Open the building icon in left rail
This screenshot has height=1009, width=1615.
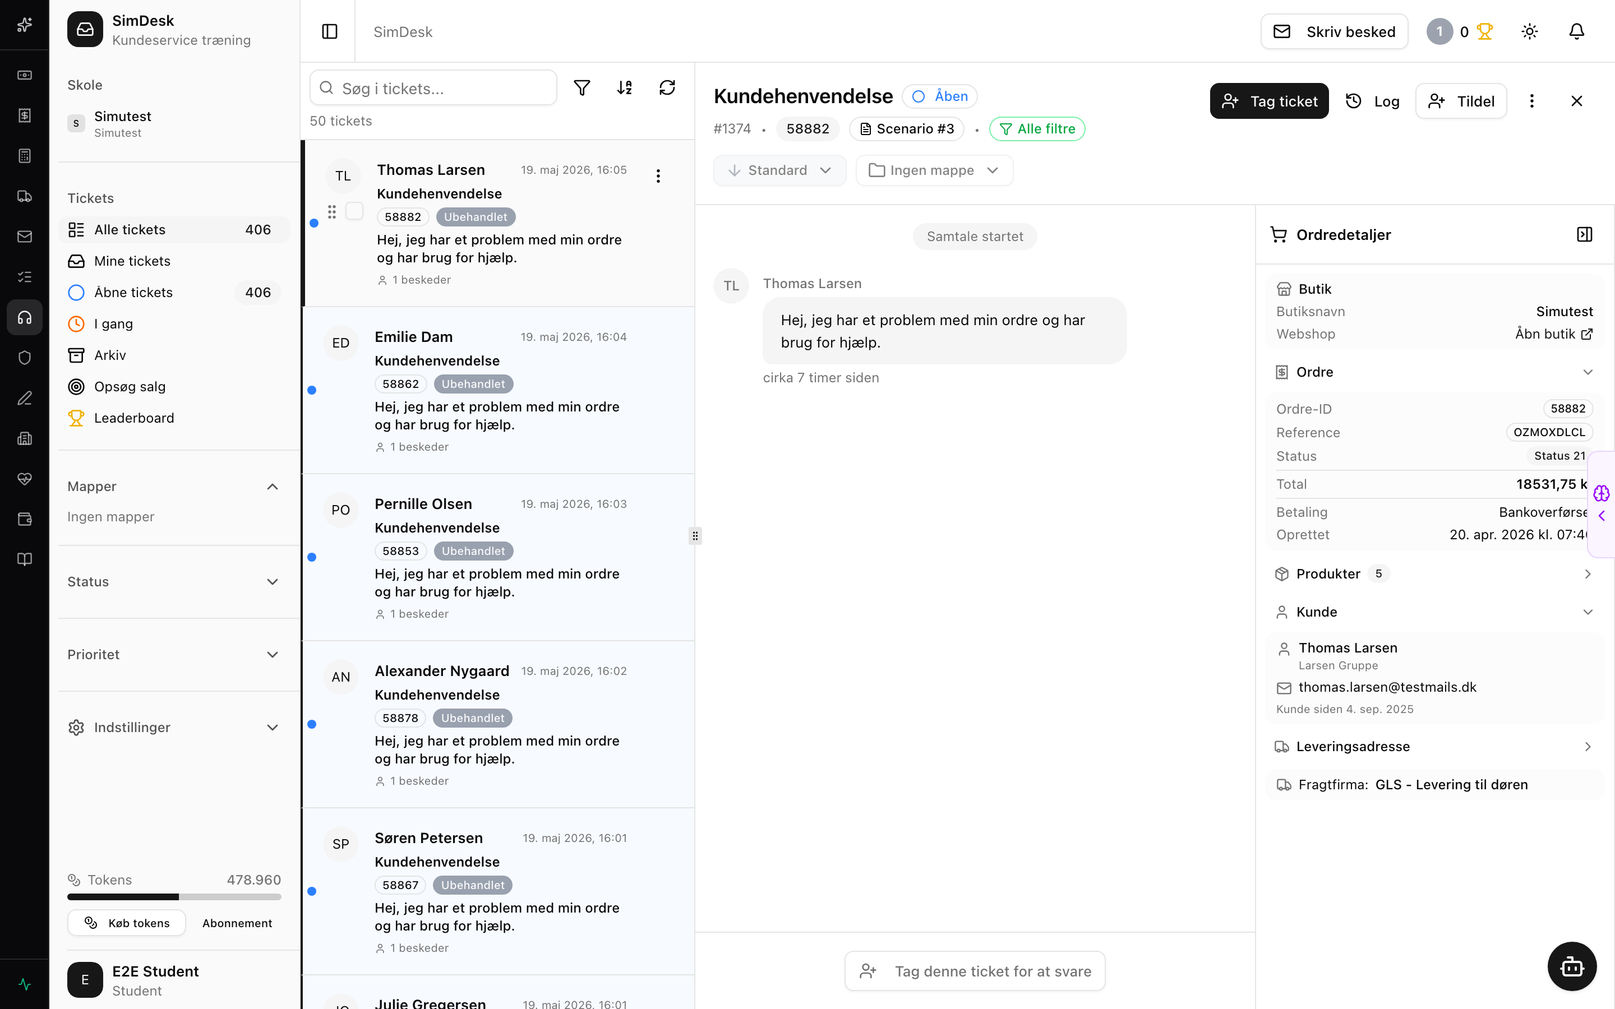25,438
